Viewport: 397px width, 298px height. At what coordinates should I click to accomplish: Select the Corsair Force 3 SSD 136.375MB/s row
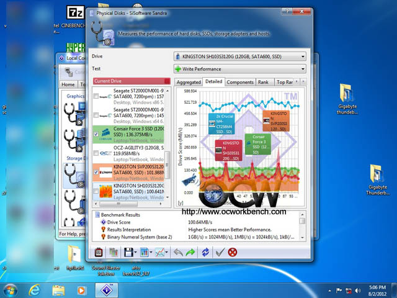click(128, 134)
